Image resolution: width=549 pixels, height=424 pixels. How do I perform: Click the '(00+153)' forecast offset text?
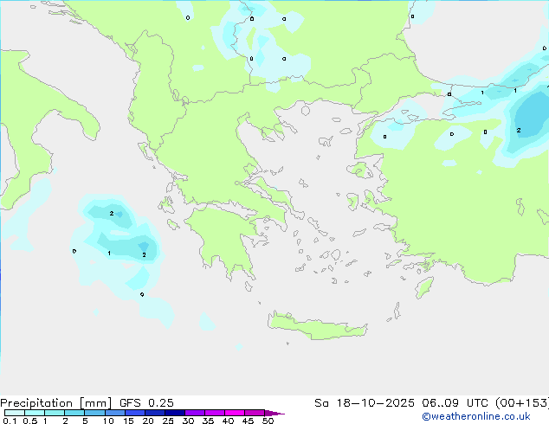point(522,403)
